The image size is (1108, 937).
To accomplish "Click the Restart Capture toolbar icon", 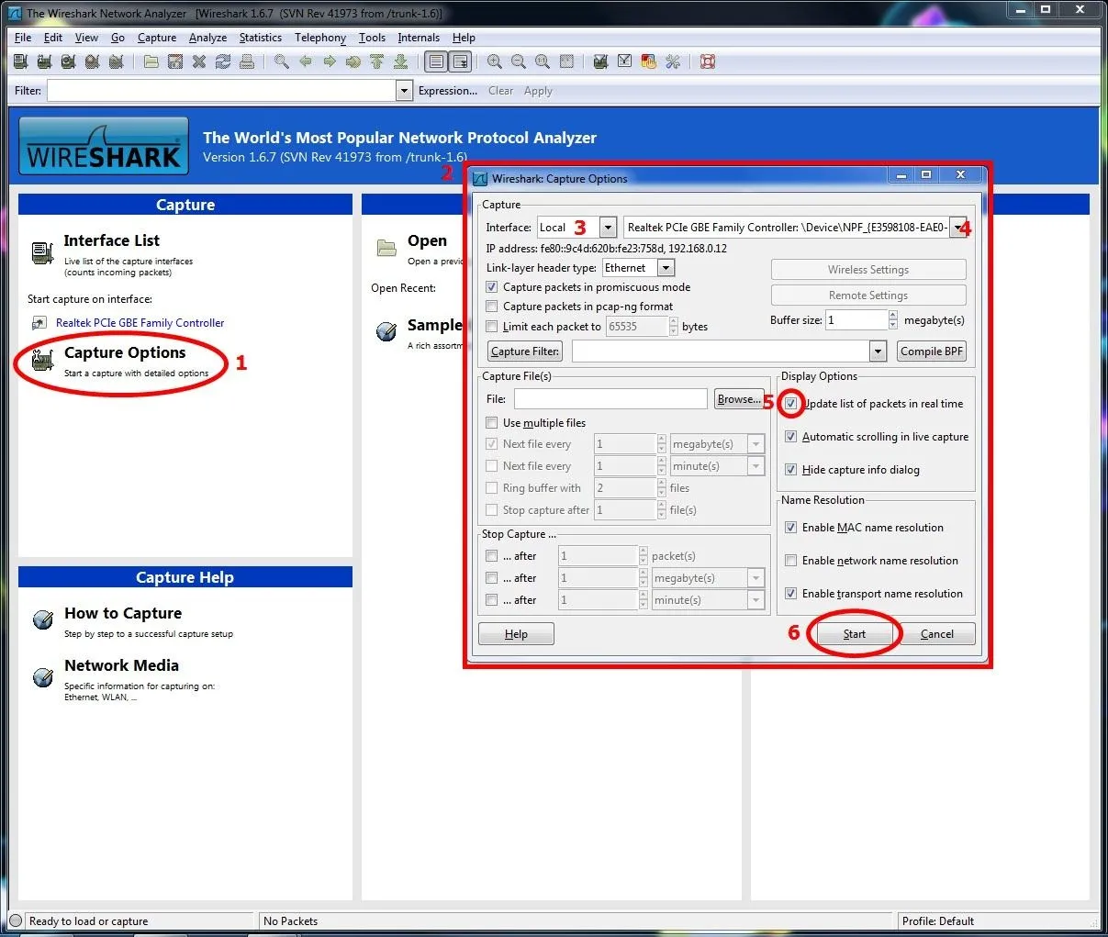I will pyautogui.click(x=116, y=61).
